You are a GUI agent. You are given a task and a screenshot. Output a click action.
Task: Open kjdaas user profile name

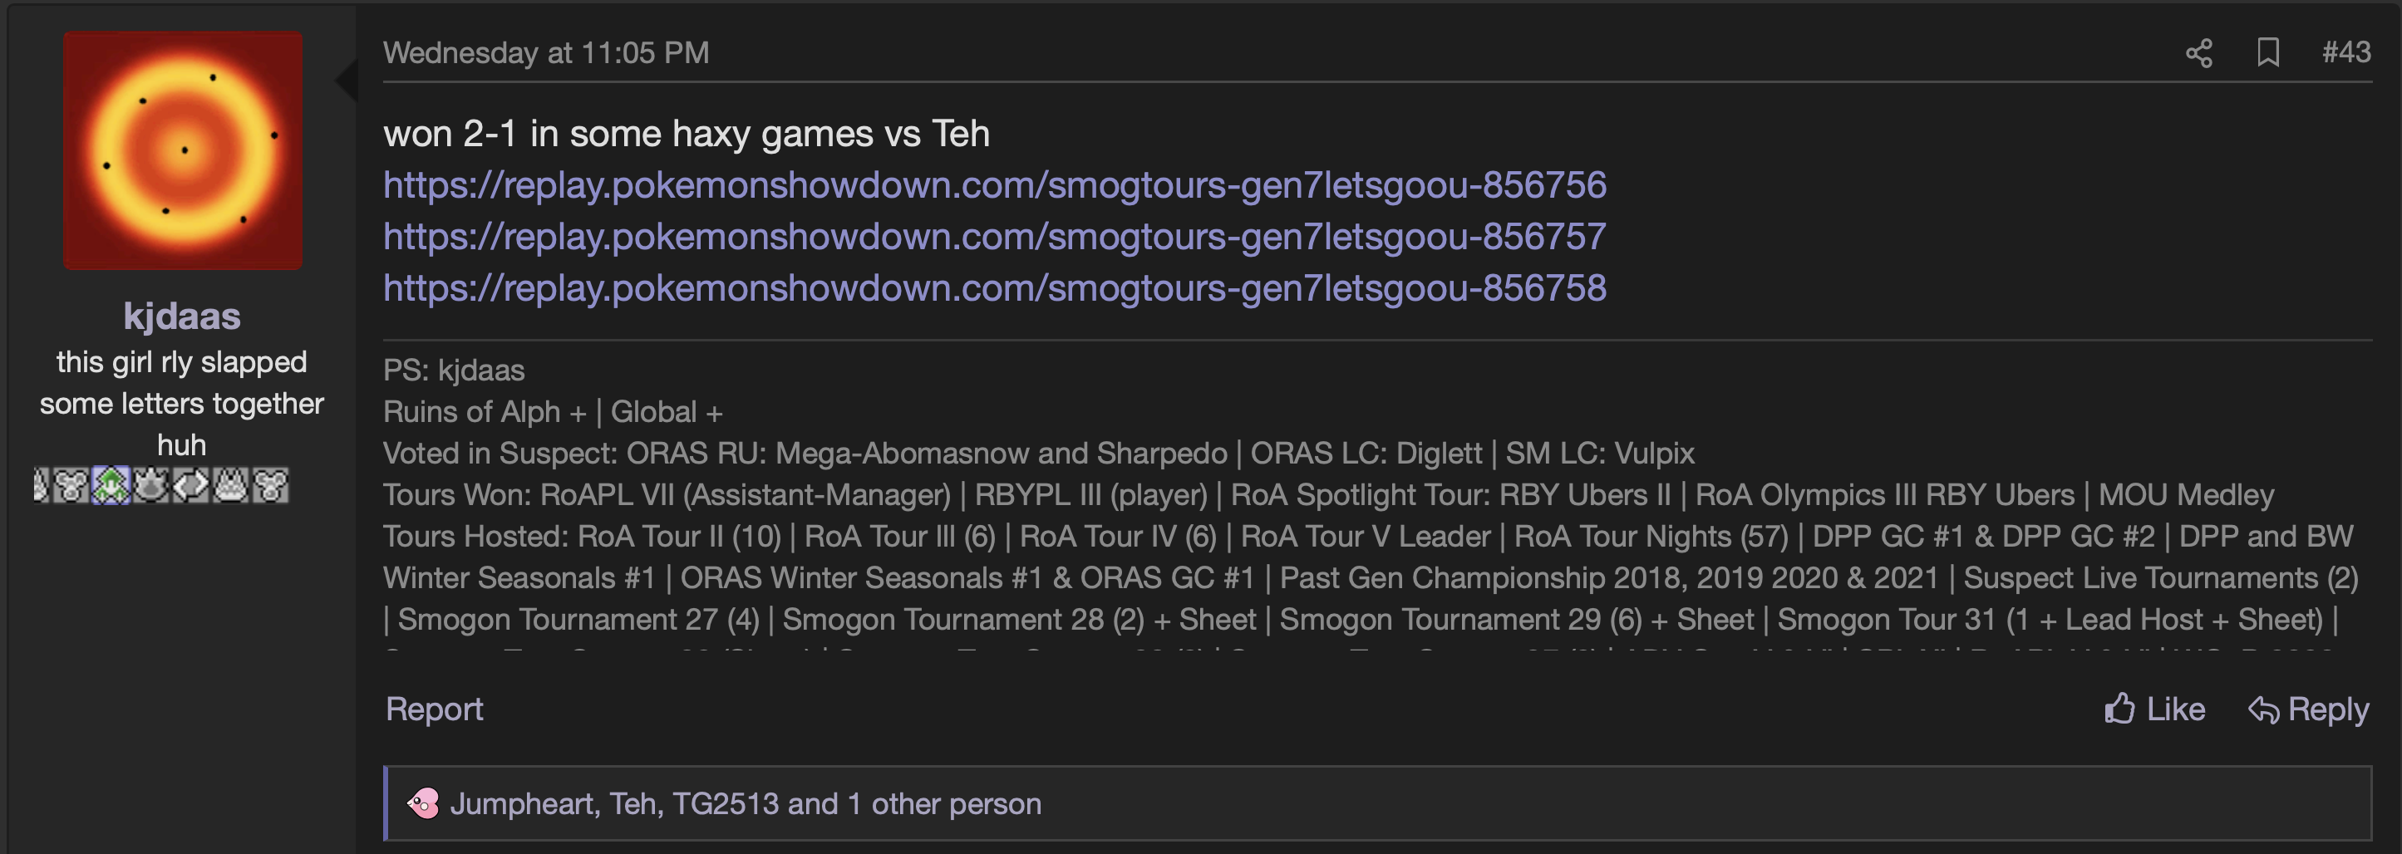click(182, 316)
